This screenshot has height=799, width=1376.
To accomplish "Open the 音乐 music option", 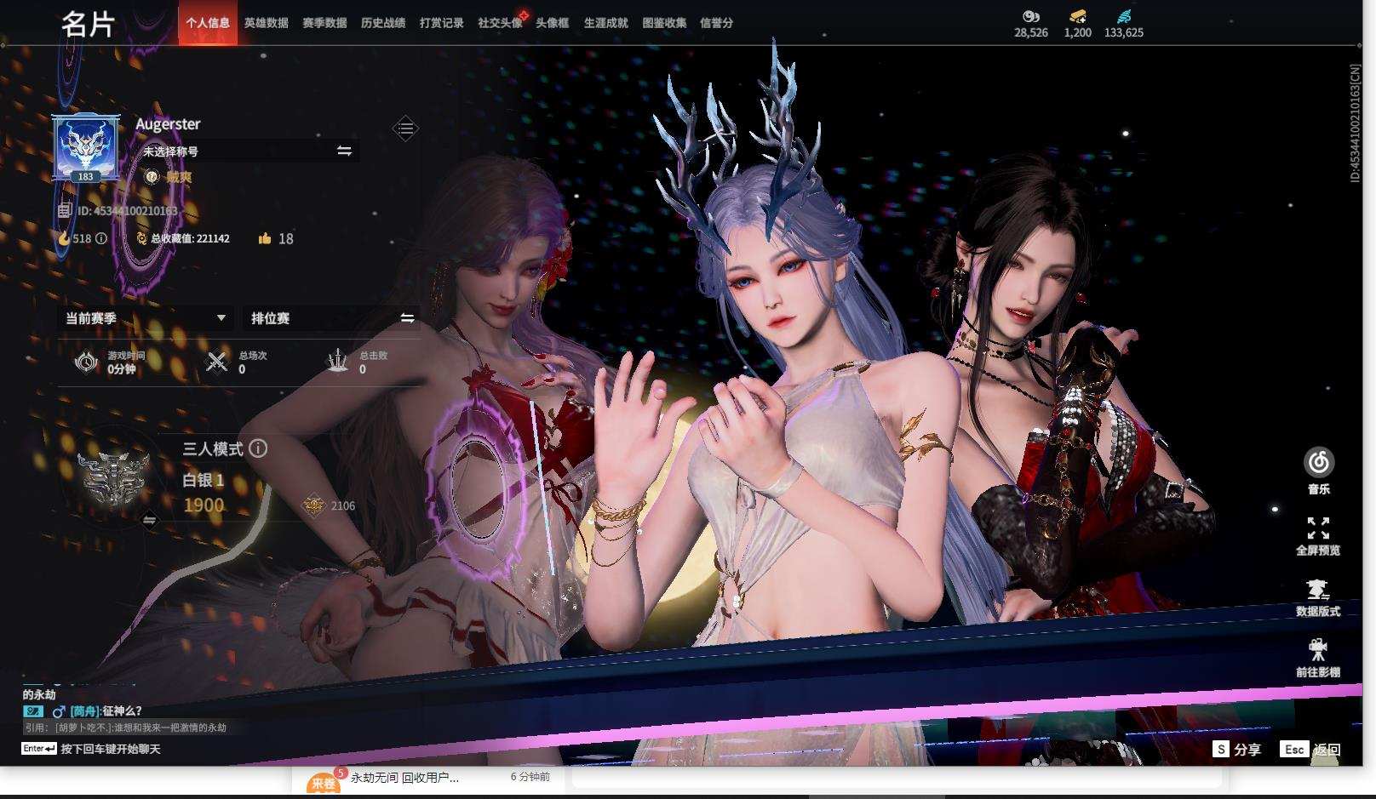I will (1318, 471).
